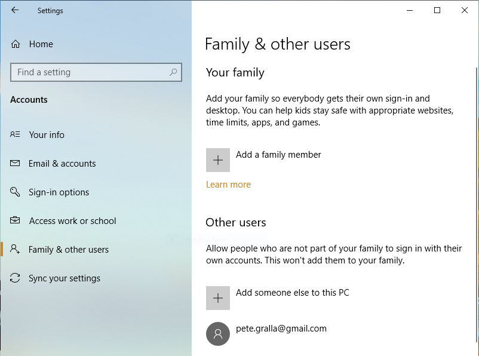This screenshot has width=479, height=356.
Task: Click the Family & other users person icon
Action: coord(15,248)
